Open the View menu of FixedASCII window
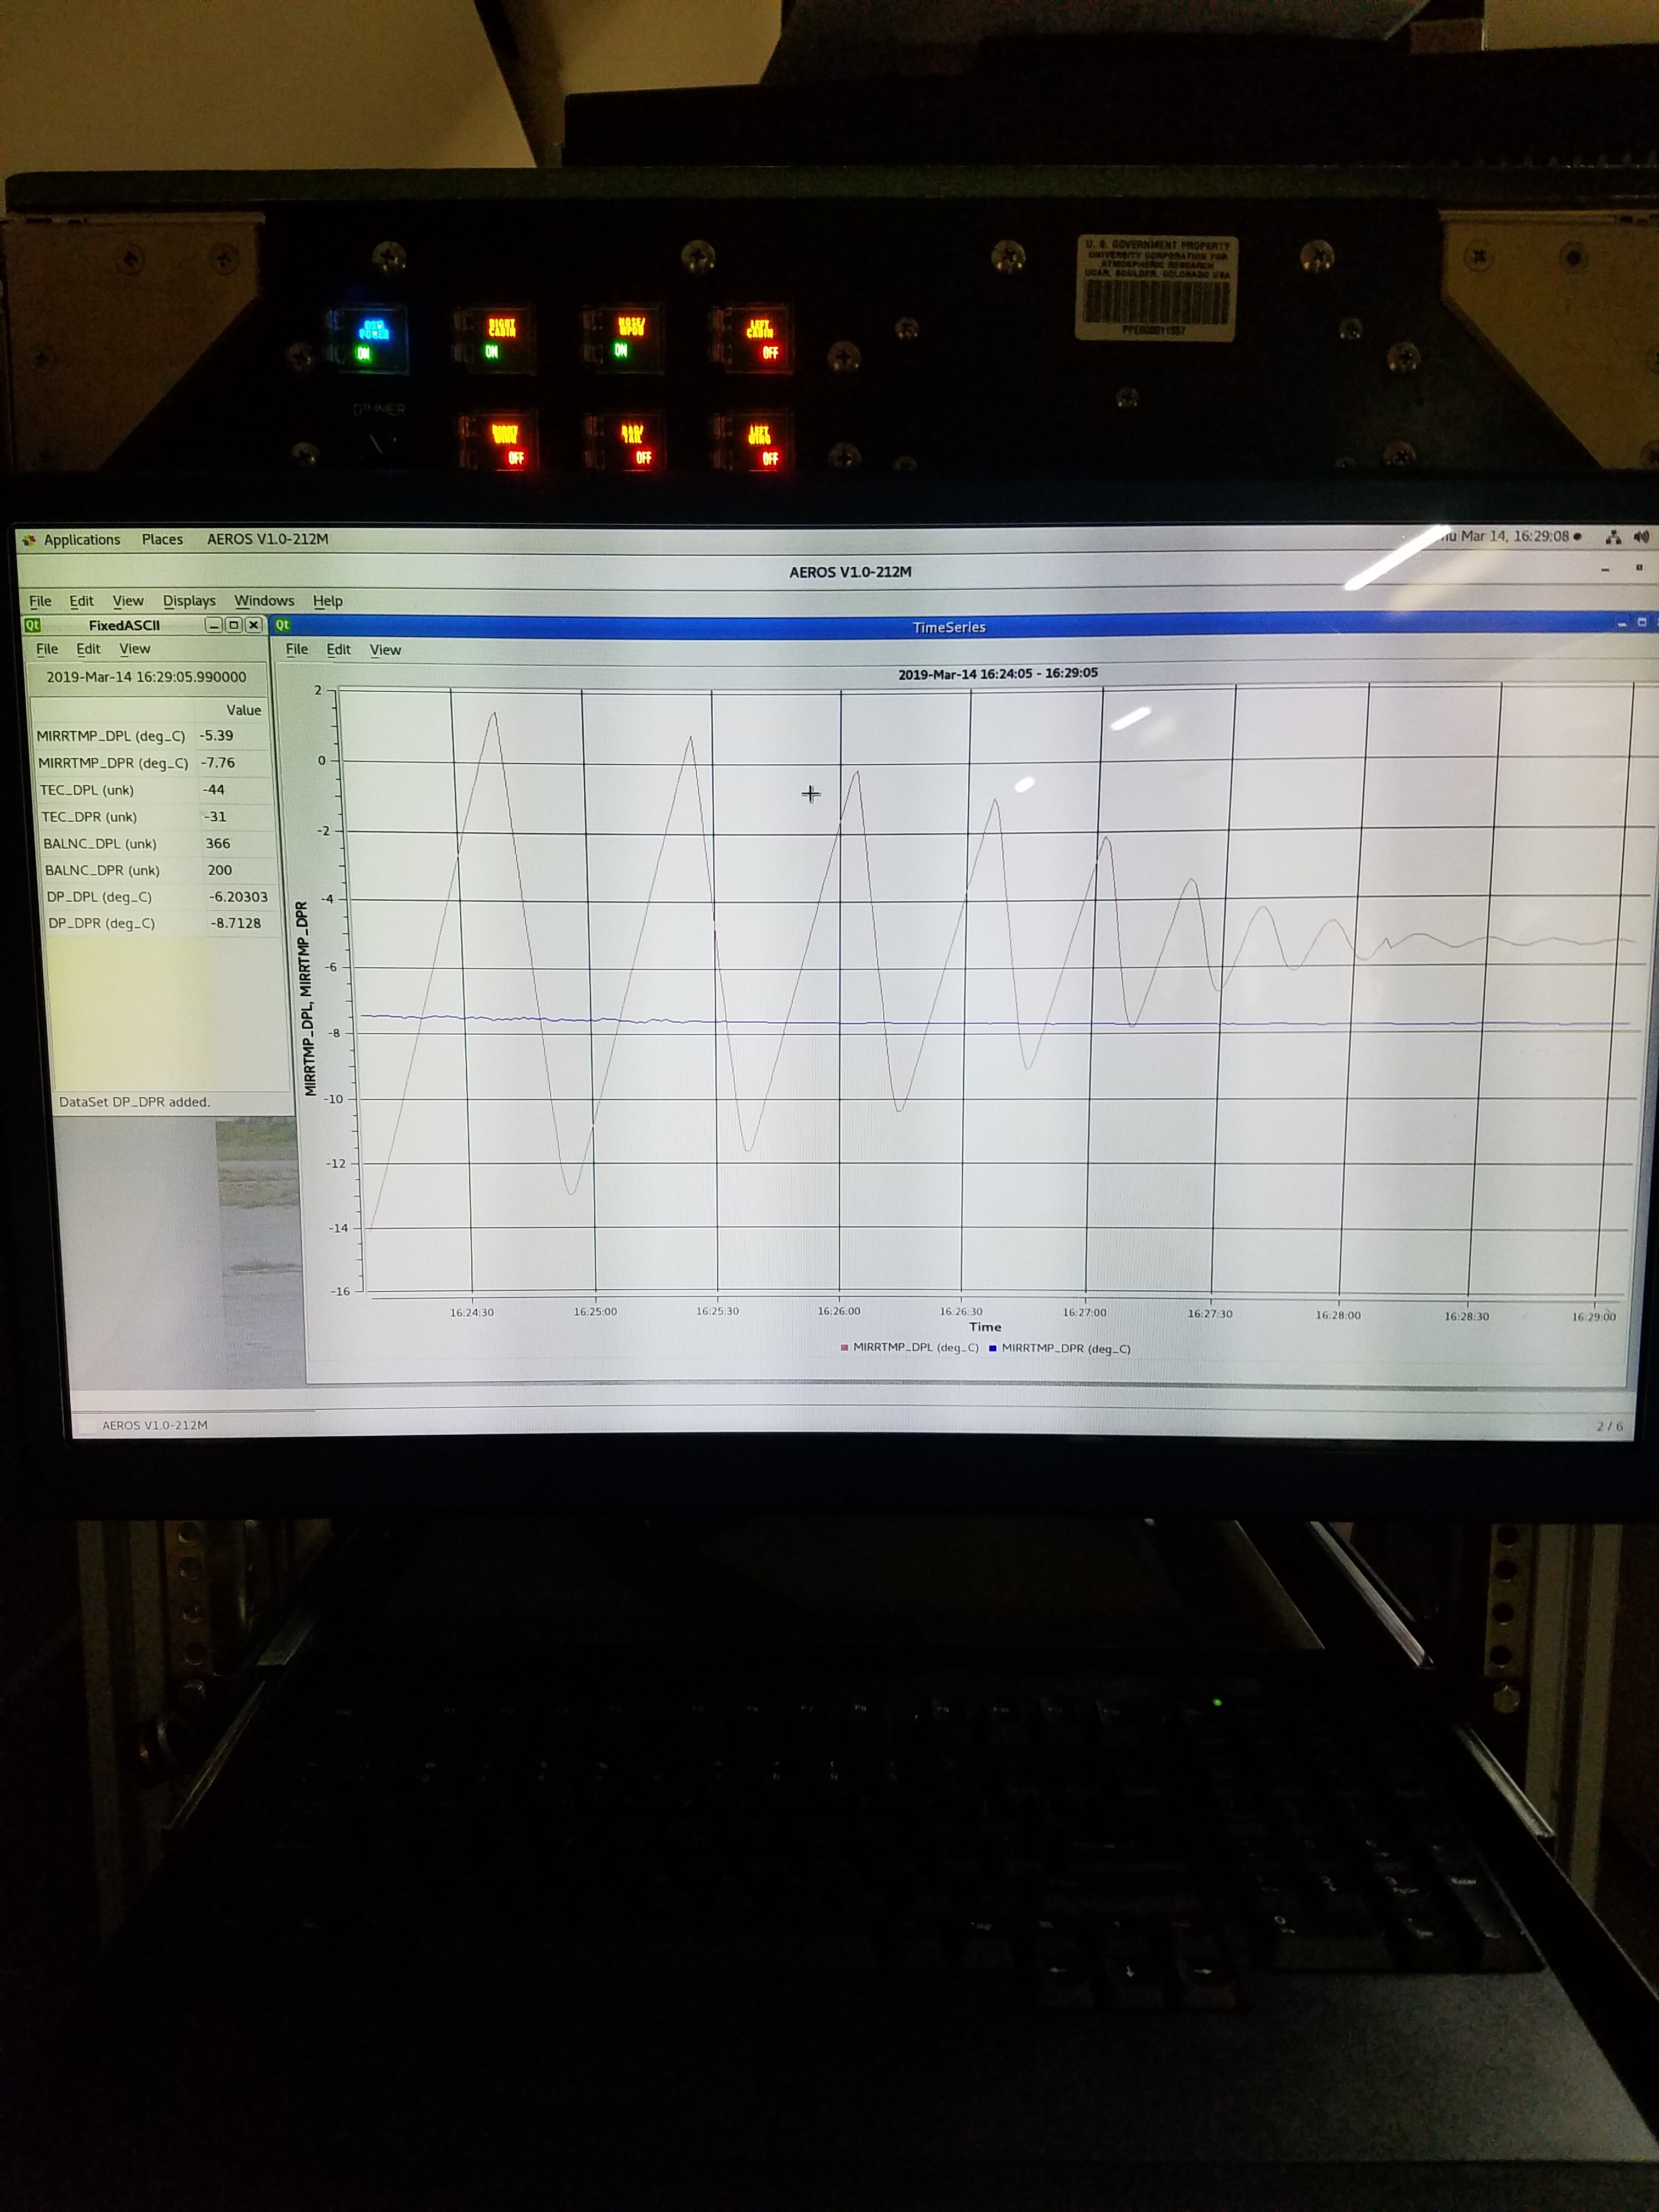 [x=135, y=649]
